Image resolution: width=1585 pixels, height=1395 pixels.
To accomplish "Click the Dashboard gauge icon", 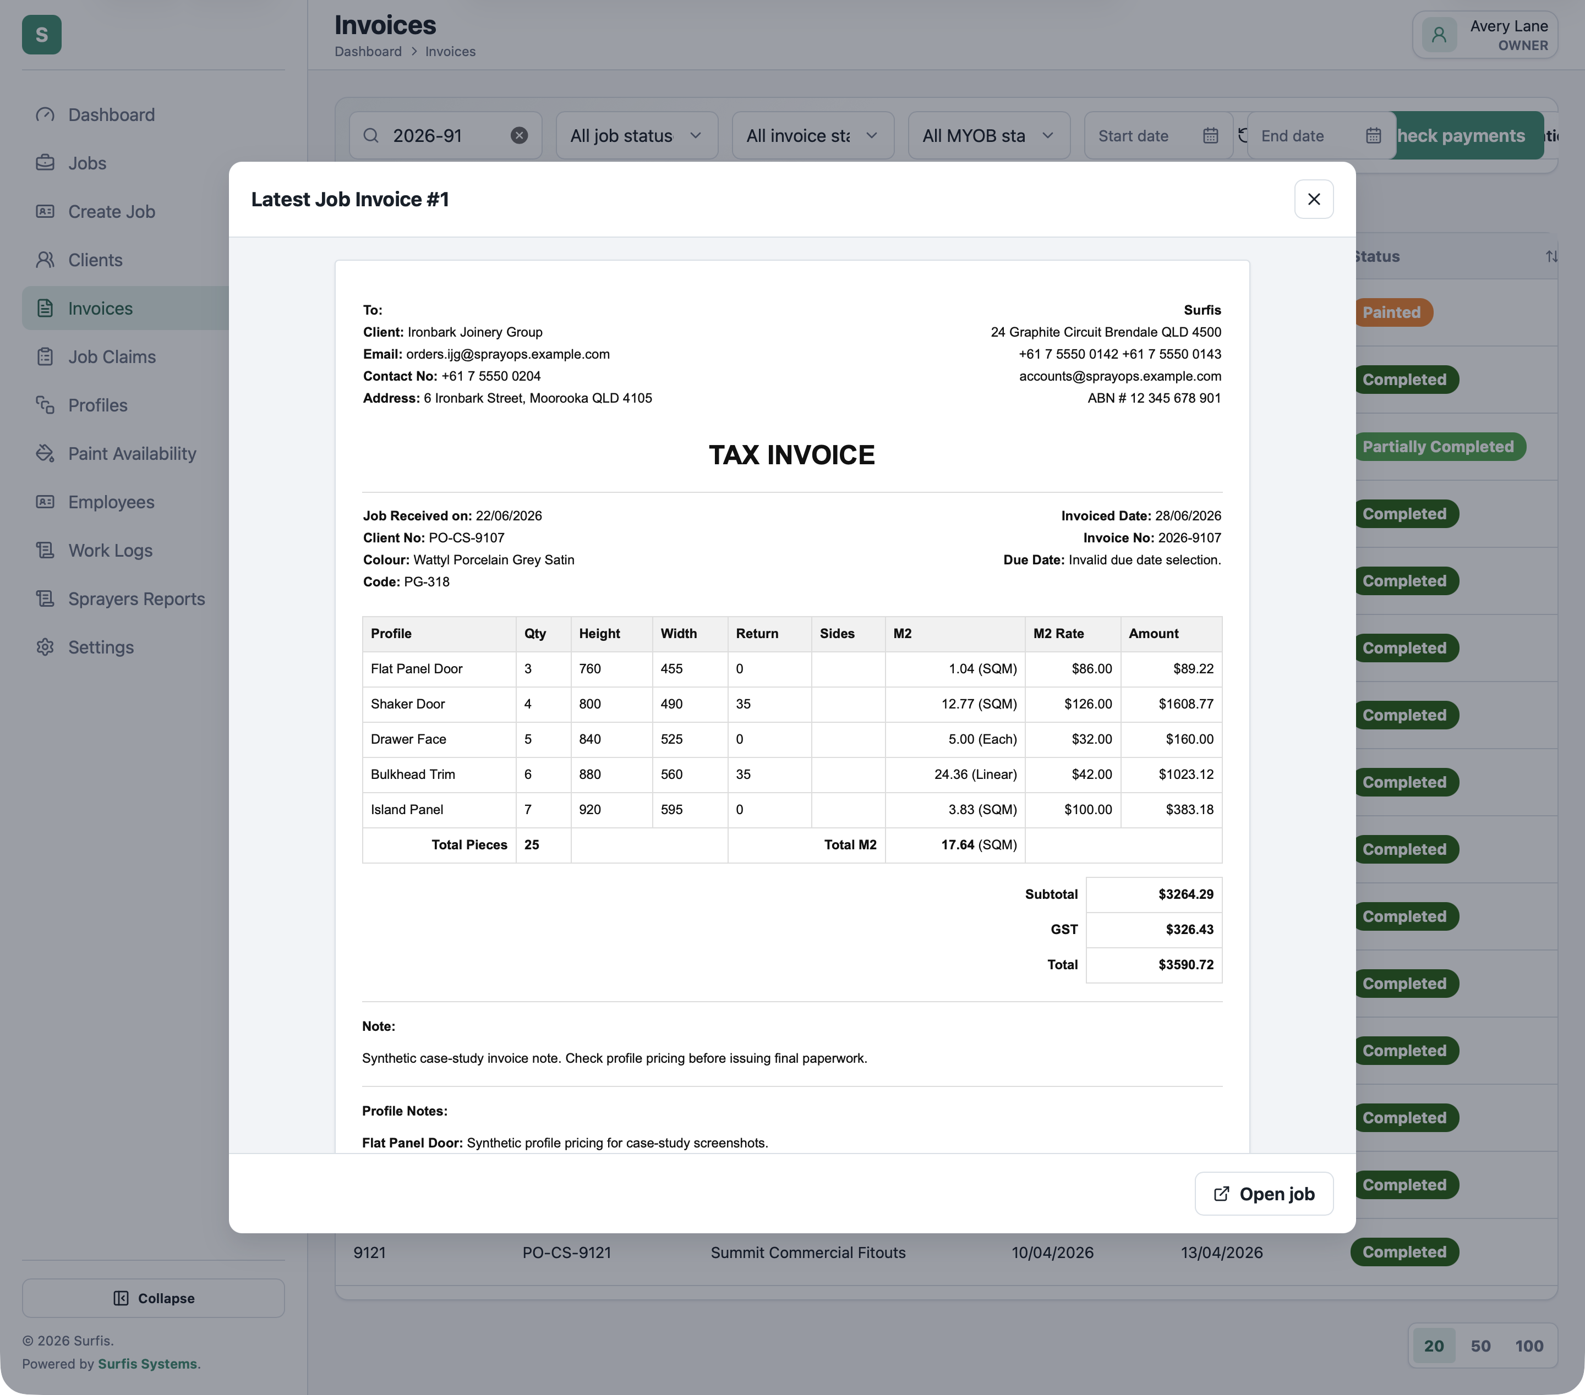I will pos(45,115).
